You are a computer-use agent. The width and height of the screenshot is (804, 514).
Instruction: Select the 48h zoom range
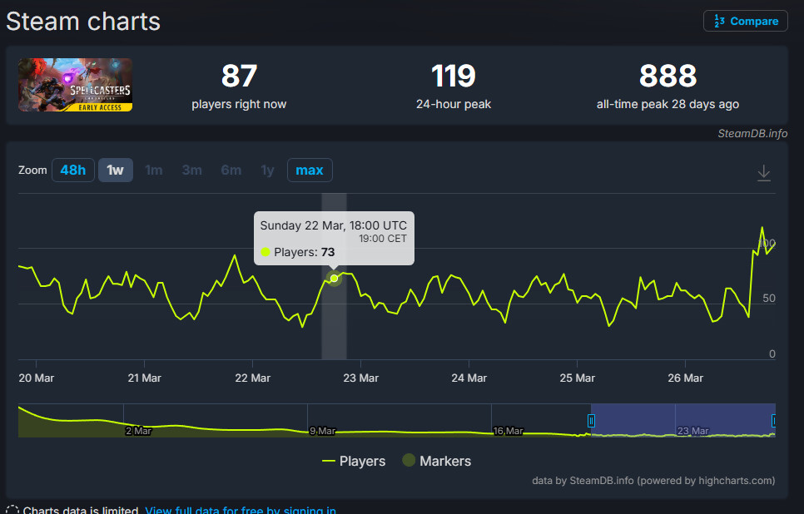[73, 171]
